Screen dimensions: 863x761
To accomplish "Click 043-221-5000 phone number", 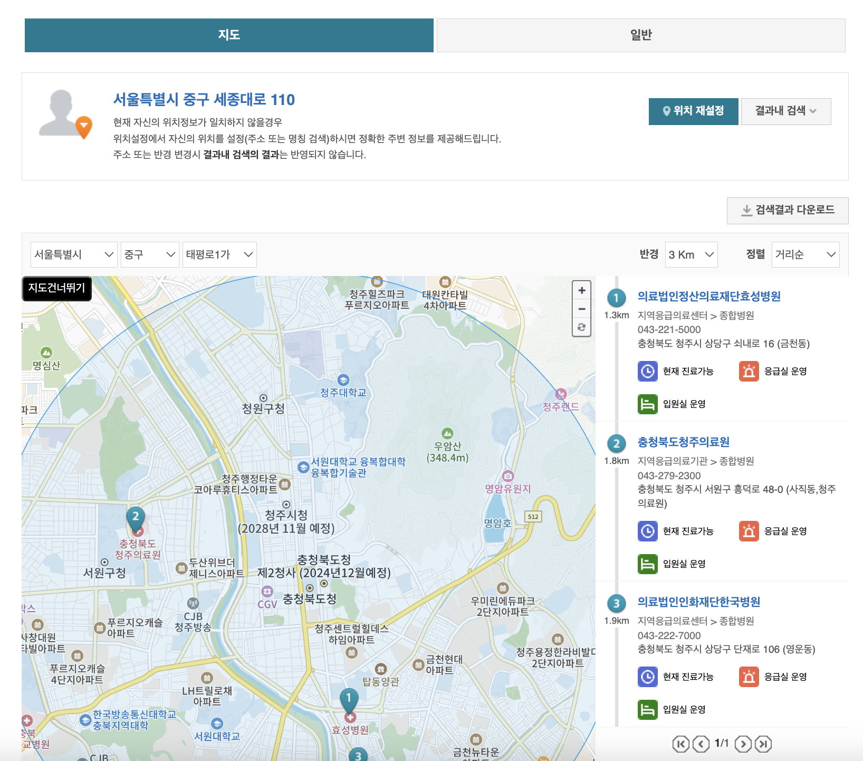I will tap(669, 330).
